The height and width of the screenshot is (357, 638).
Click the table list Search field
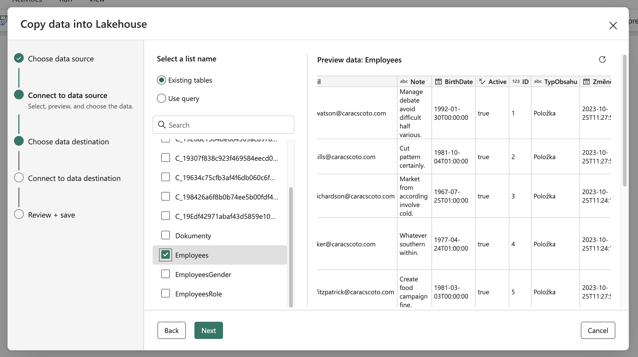224,125
